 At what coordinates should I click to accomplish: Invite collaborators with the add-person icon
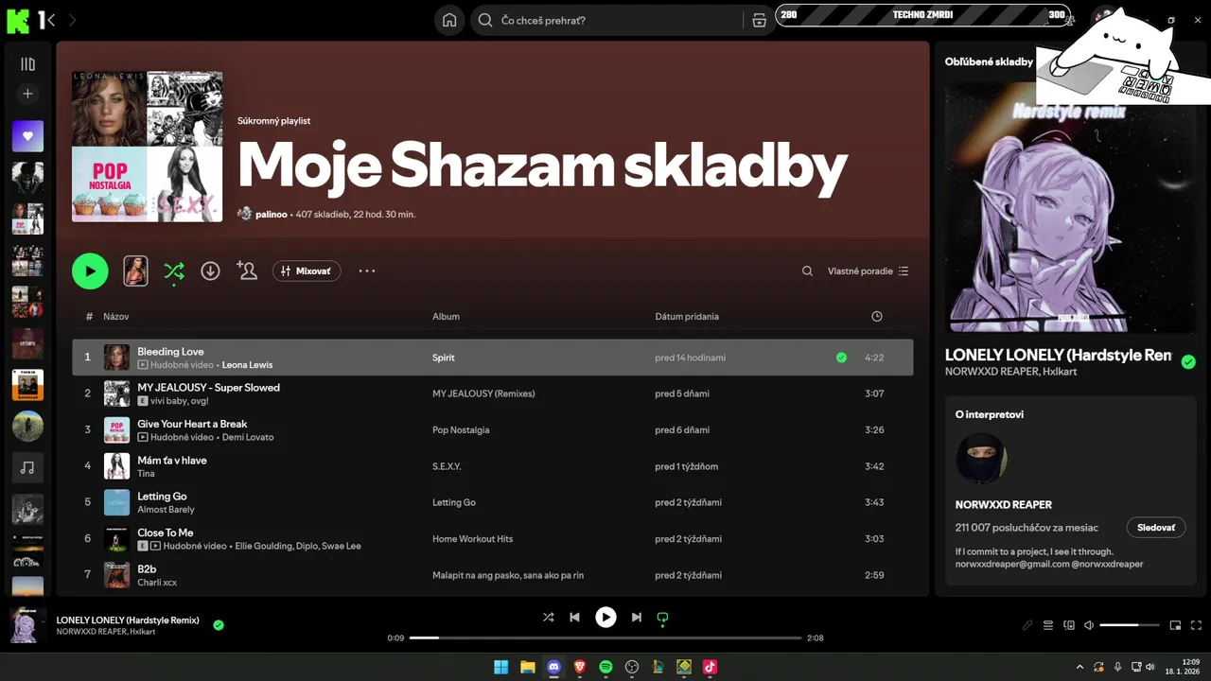(x=247, y=271)
